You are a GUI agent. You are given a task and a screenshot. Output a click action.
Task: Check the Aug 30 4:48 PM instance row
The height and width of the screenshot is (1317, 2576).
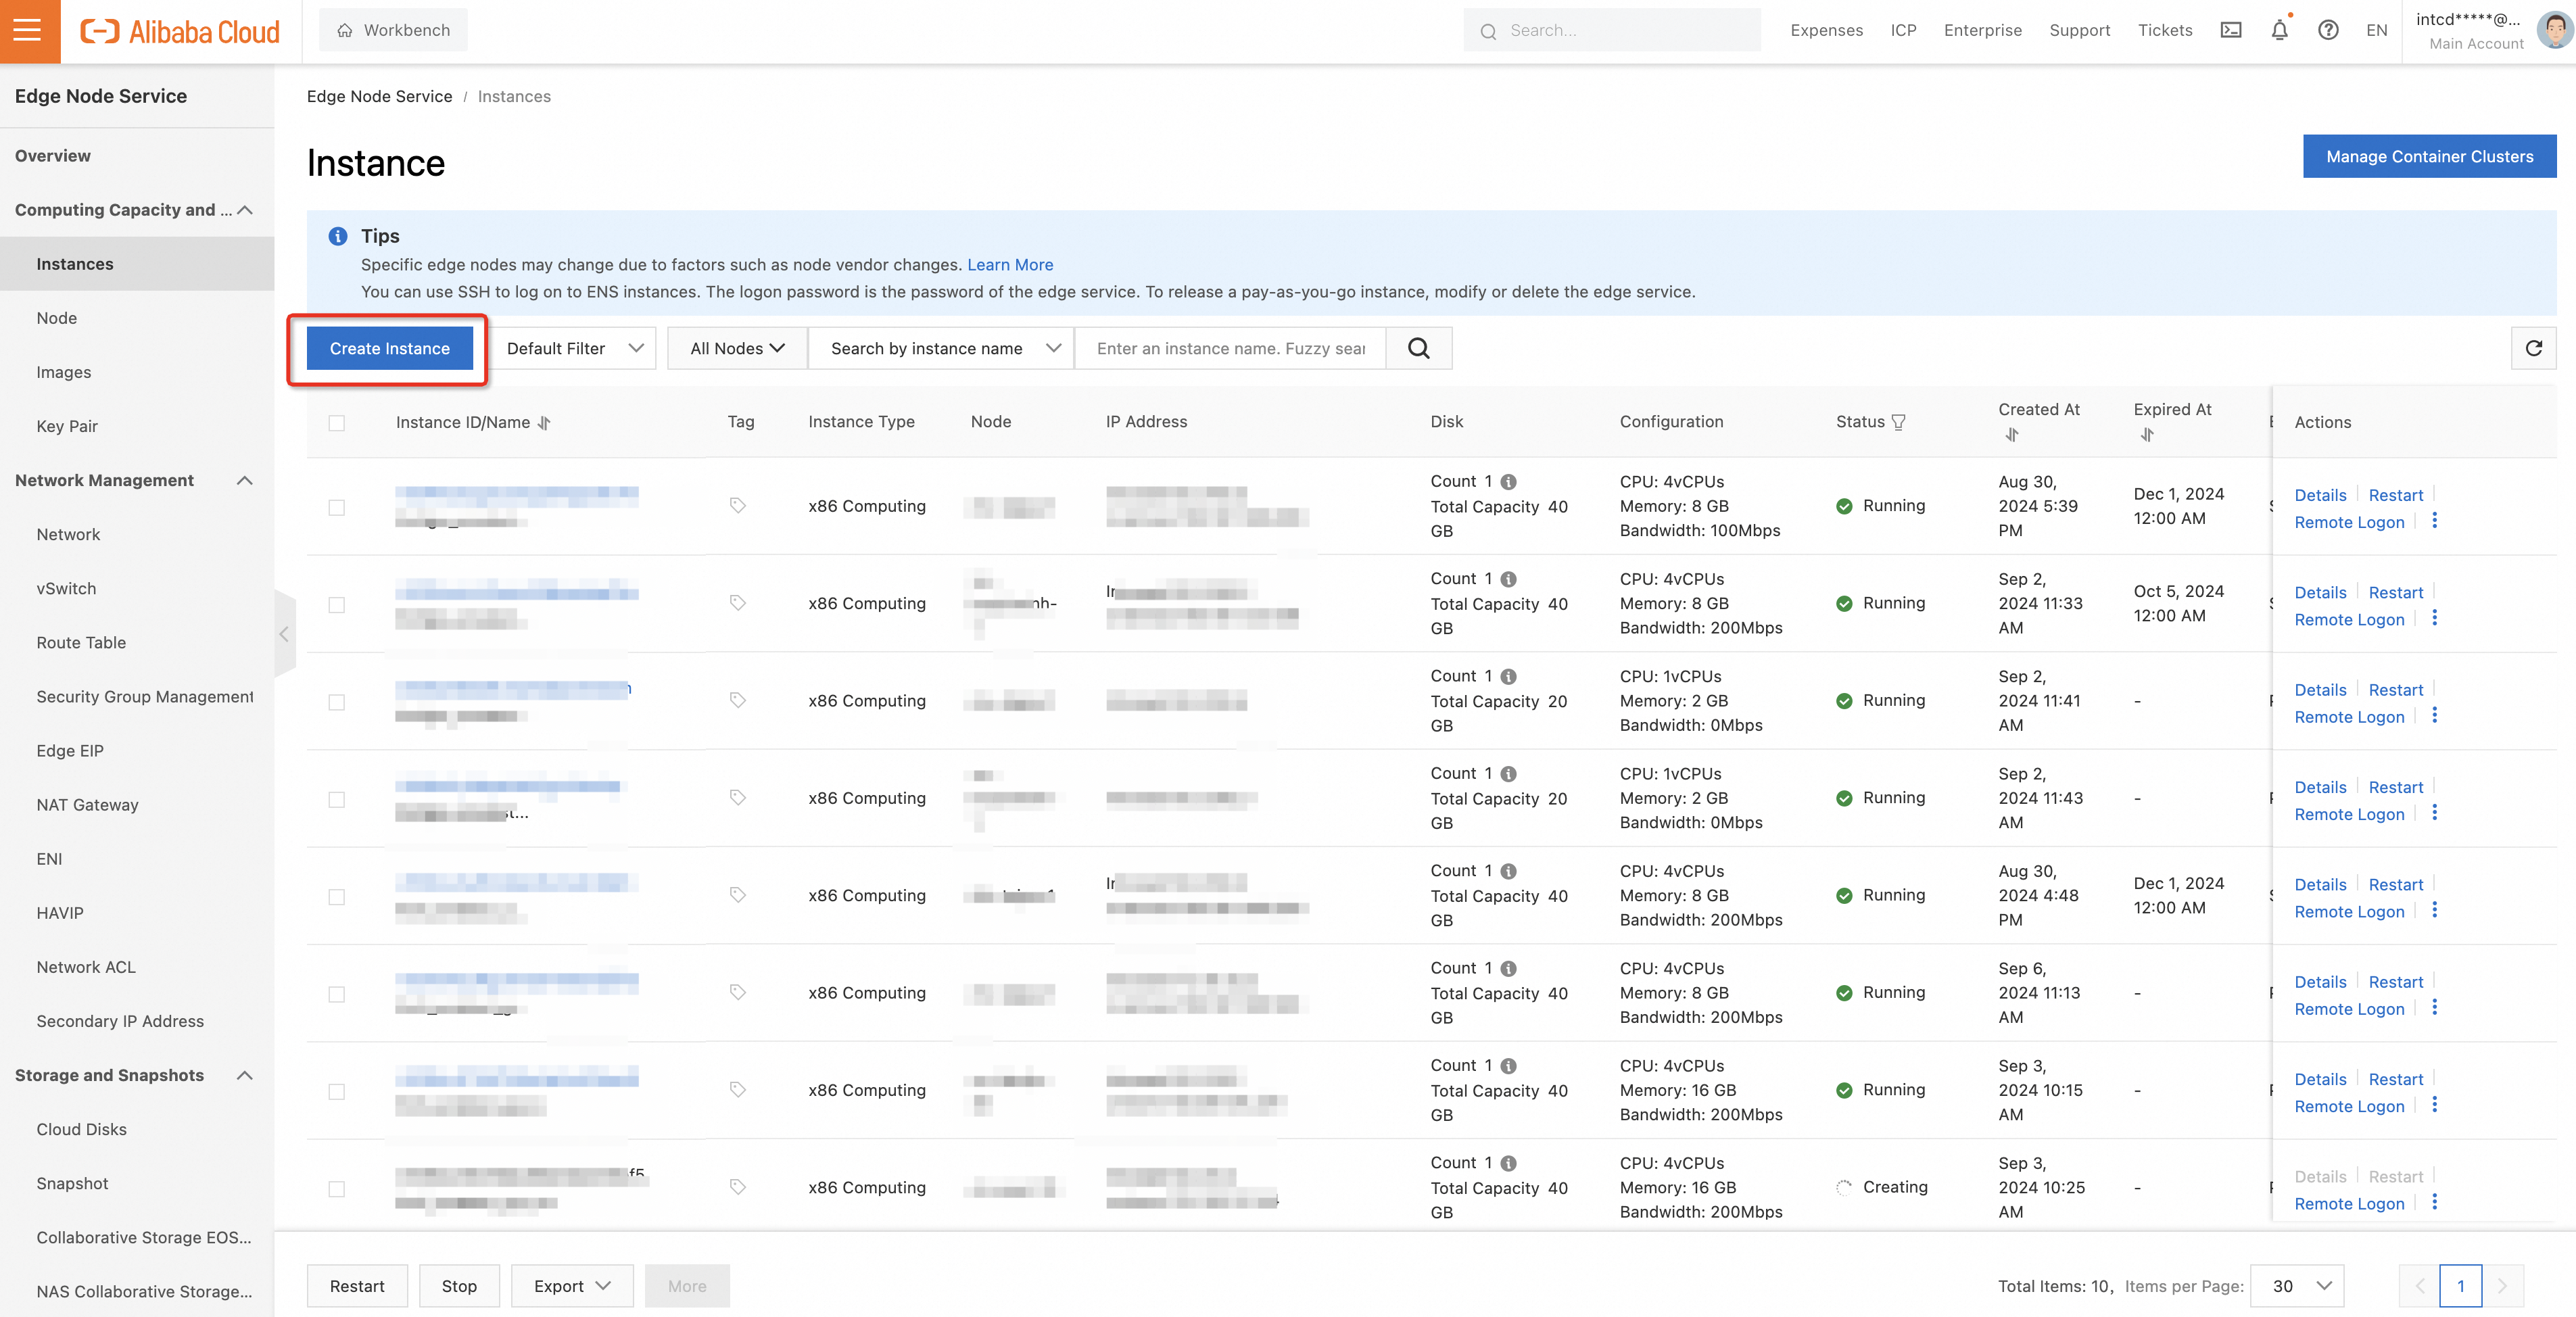click(337, 897)
